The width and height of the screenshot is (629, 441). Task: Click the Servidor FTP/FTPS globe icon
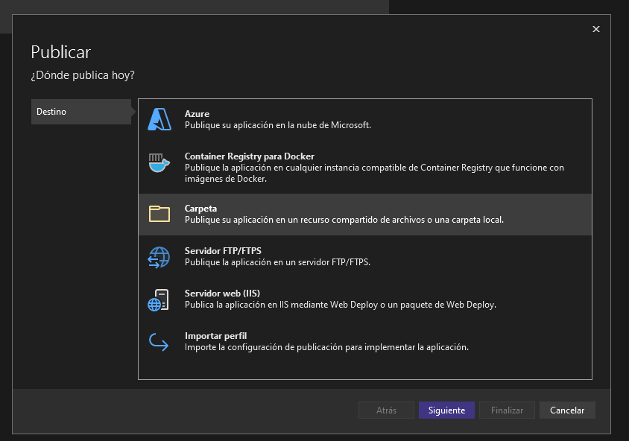159,256
